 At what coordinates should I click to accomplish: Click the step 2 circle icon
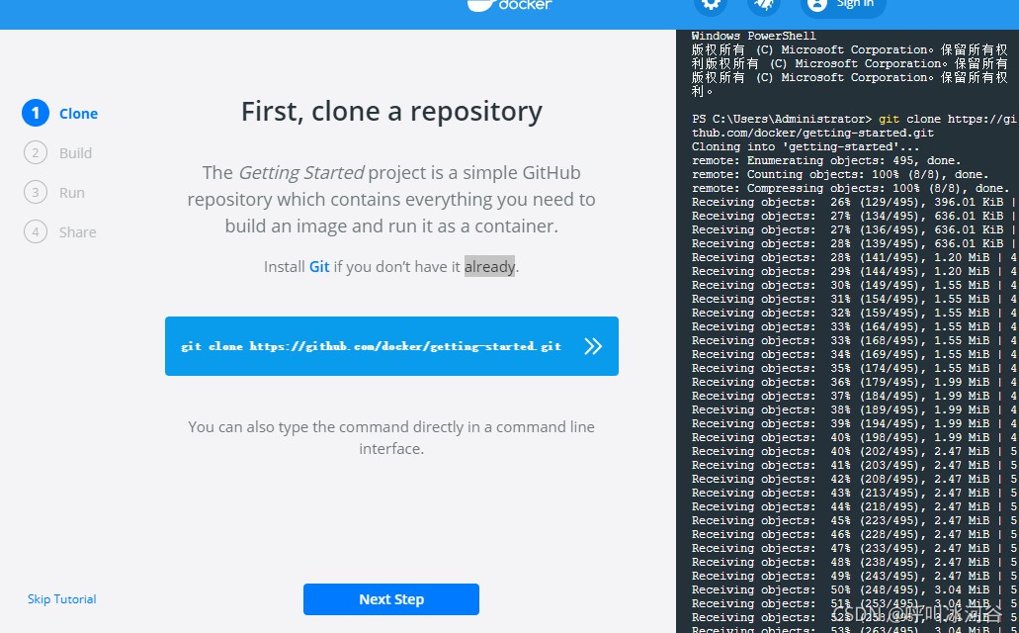36,153
